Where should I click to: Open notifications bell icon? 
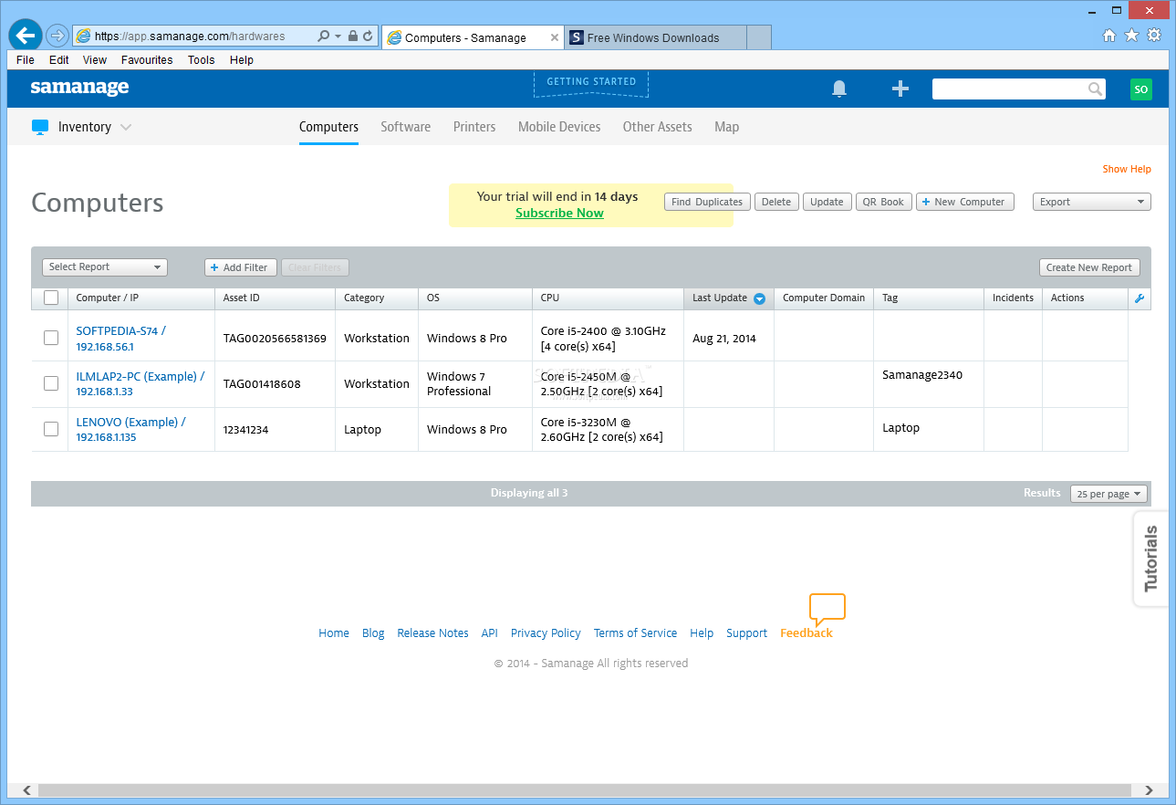[839, 89]
